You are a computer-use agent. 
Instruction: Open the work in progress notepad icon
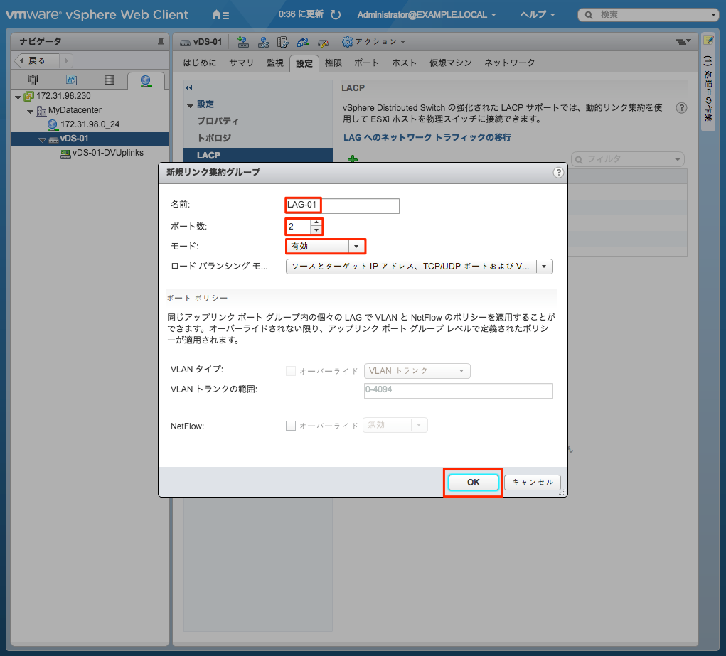[708, 40]
